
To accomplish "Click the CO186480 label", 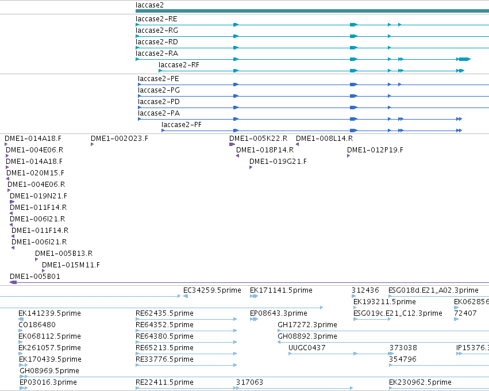I will (37, 325).
